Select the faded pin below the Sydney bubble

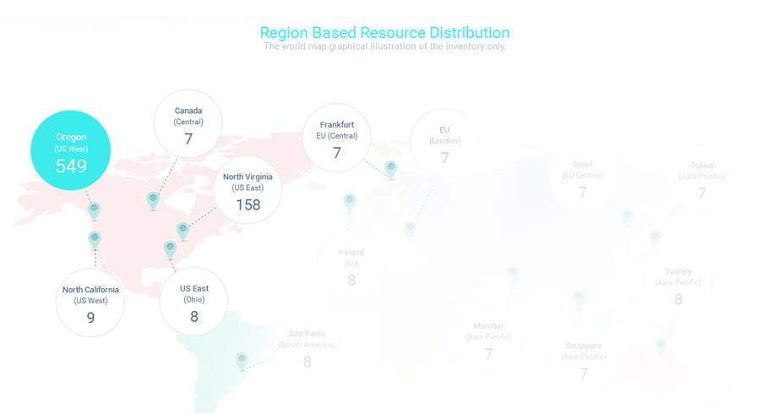click(660, 347)
